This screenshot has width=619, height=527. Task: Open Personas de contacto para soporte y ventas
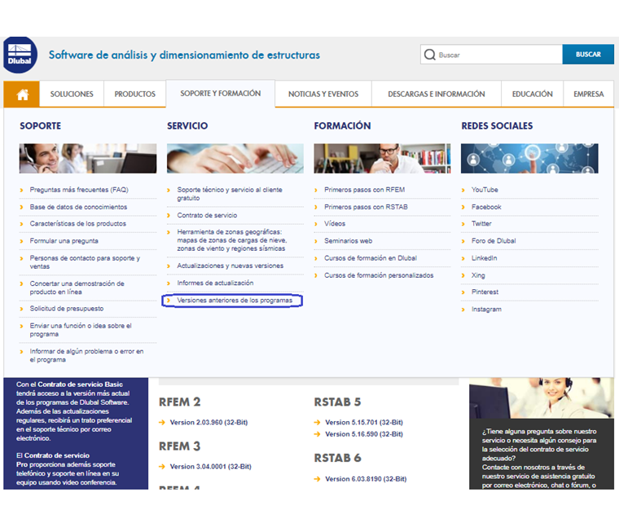85,262
